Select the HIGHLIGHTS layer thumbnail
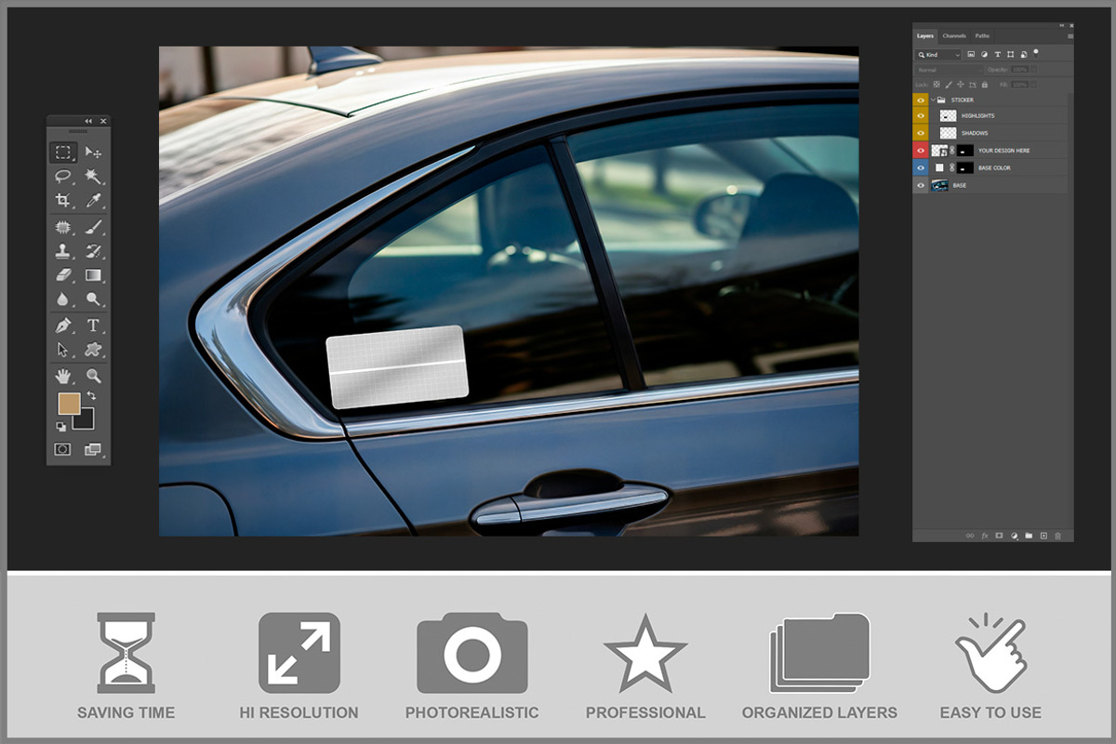This screenshot has width=1116, height=744. coord(948,115)
